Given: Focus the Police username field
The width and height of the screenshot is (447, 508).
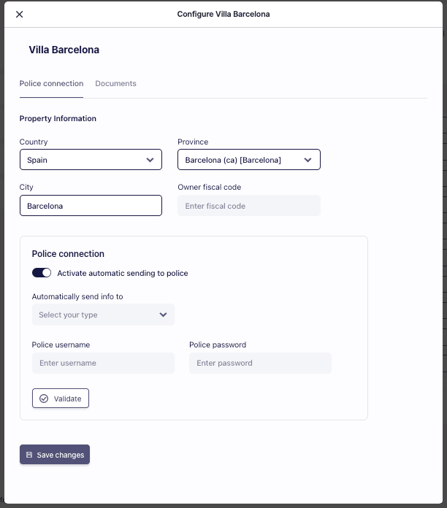Looking at the screenshot, I should click(103, 363).
